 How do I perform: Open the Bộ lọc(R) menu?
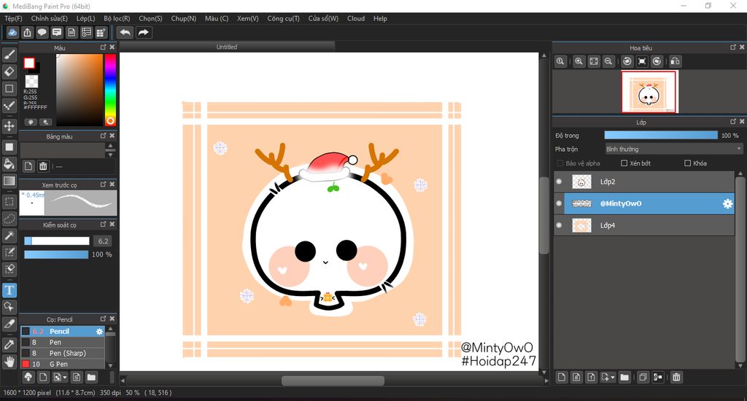click(x=117, y=18)
